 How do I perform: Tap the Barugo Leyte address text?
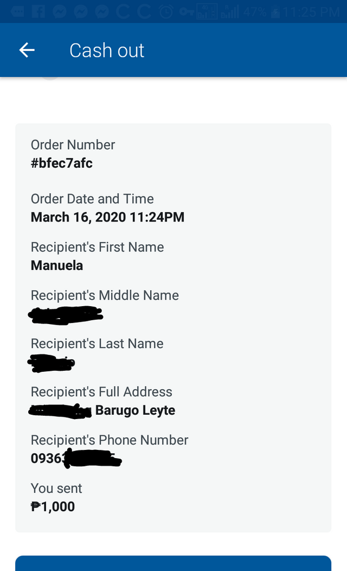point(135,410)
